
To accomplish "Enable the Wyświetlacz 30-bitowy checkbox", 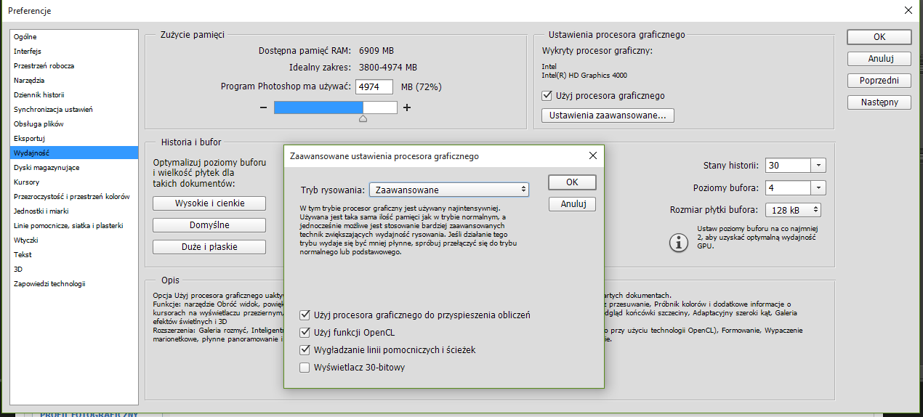I will (x=305, y=368).
